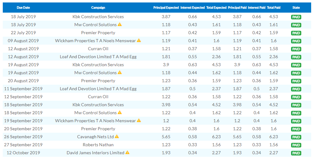
Task: Open Kbk Construction Services campaign dated 18 July
Action: click(x=98, y=17)
